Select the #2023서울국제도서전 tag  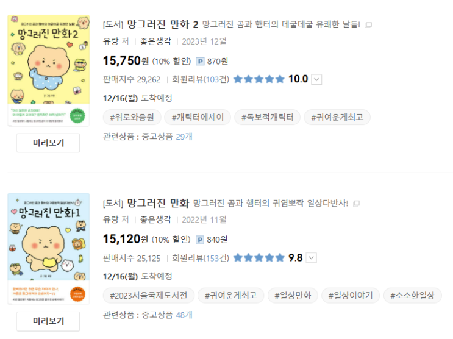pyautogui.click(x=149, y=296)
